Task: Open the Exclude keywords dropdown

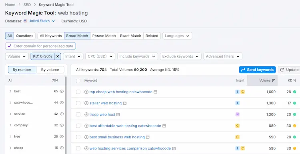Action: 181,56
